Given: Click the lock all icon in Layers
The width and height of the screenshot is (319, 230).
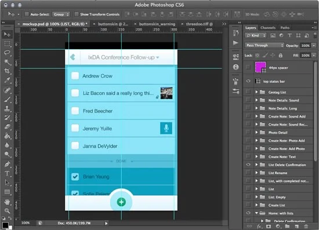Looking at the screenshot, I should [x=281, y=55].
